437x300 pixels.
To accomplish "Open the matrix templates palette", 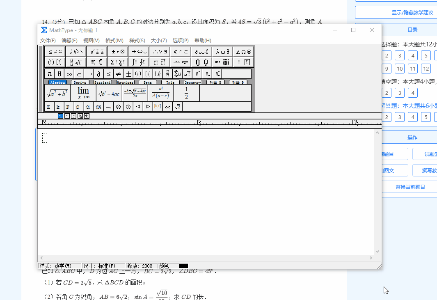I will (x=222, y=62).
